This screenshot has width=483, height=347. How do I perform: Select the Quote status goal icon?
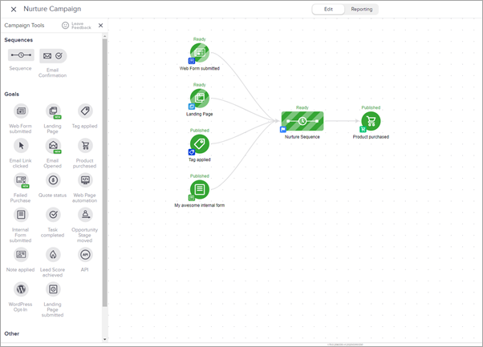pyautogui.click(x=53, y=180)
